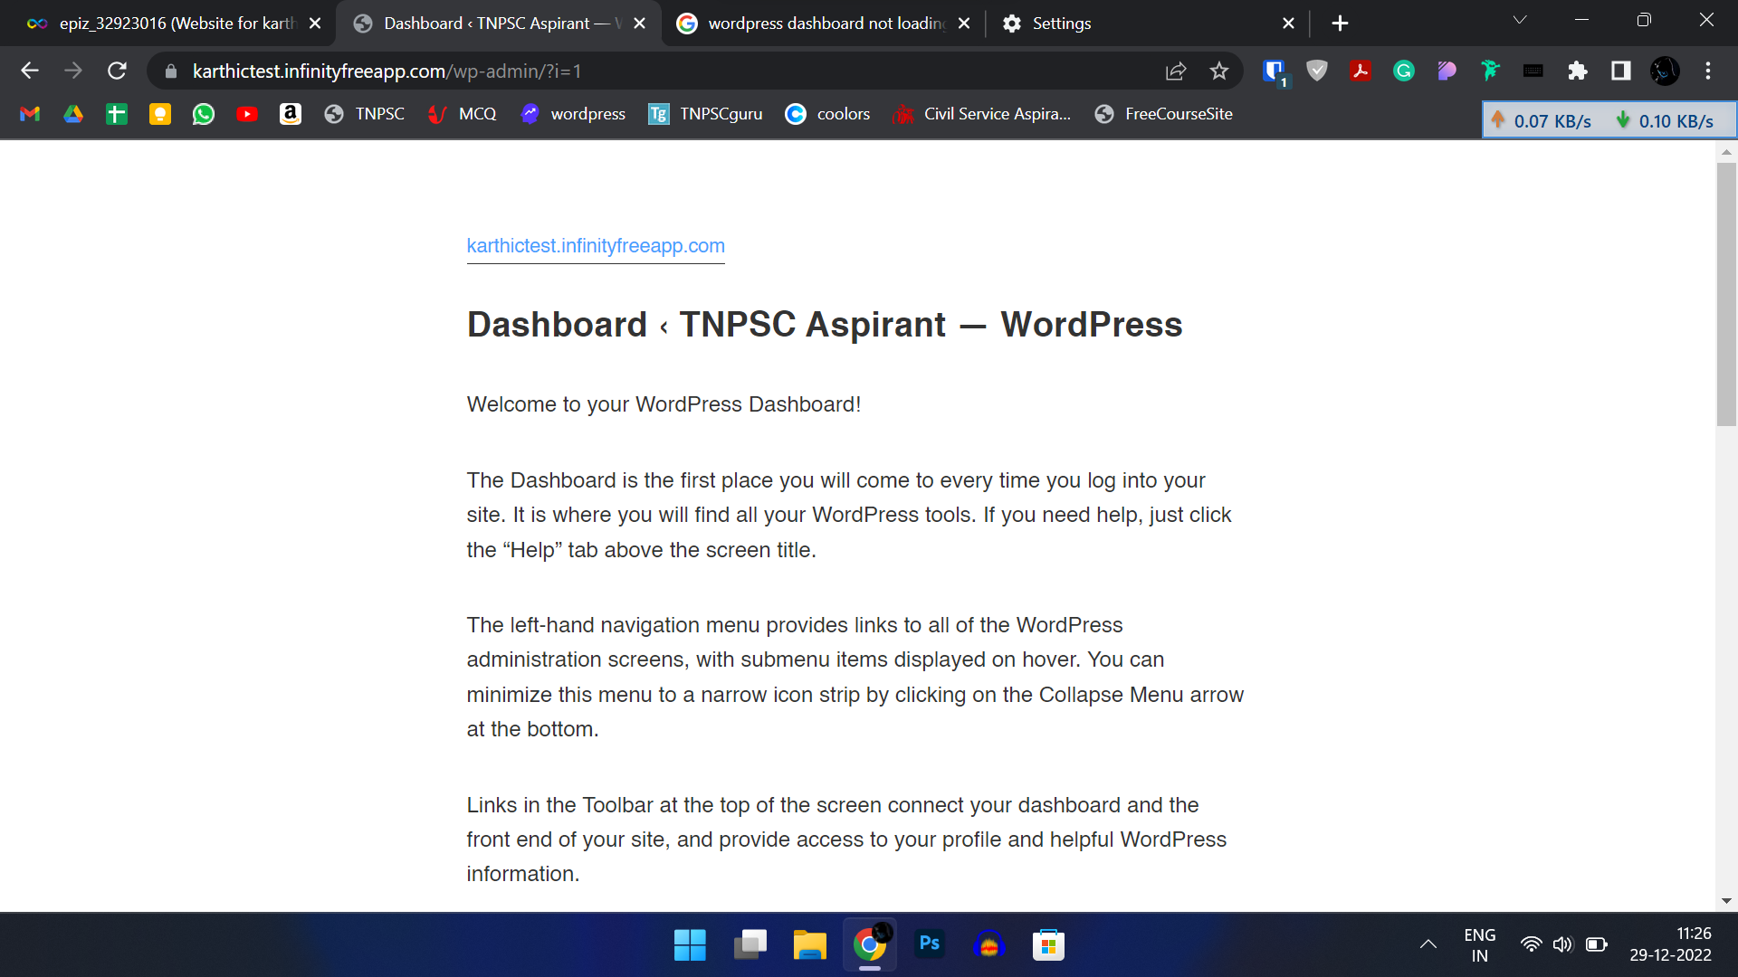Click the address bar URL field
The width and height of the screenshot is (1738, 977).
pyautogui.click(x=634, y=71)
